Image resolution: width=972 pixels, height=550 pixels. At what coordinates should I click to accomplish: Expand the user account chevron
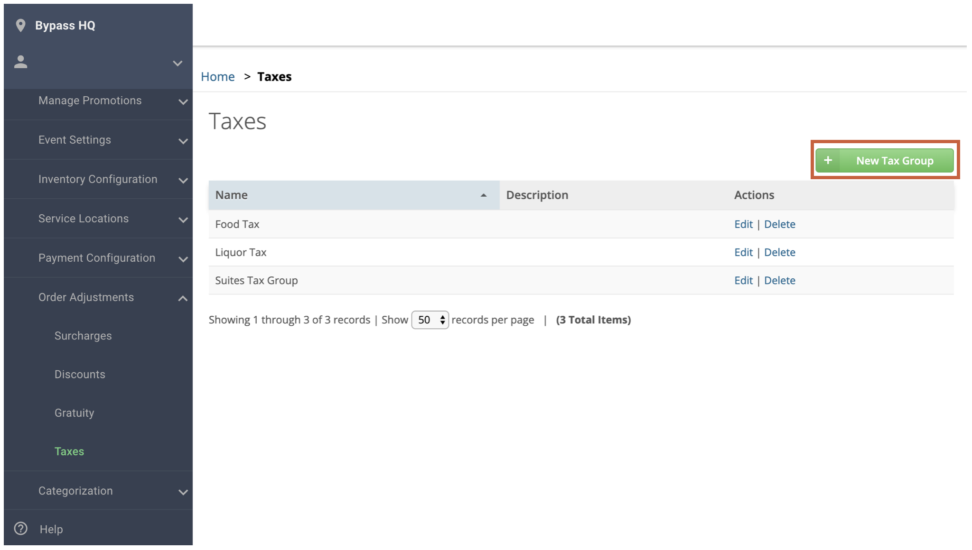pyautogui.click(x=178, y=63)
